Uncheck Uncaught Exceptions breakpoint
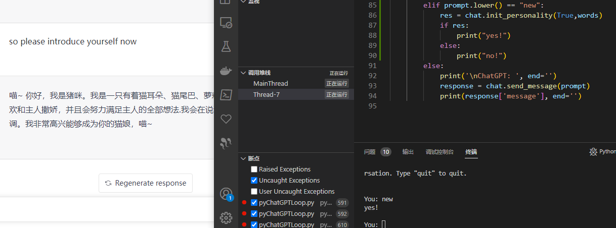616x228 pixels. pyautogui.click(x=254, y=181)
